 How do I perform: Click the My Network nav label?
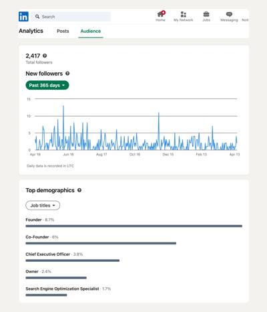pyautogui.click(x=184, y=20)
